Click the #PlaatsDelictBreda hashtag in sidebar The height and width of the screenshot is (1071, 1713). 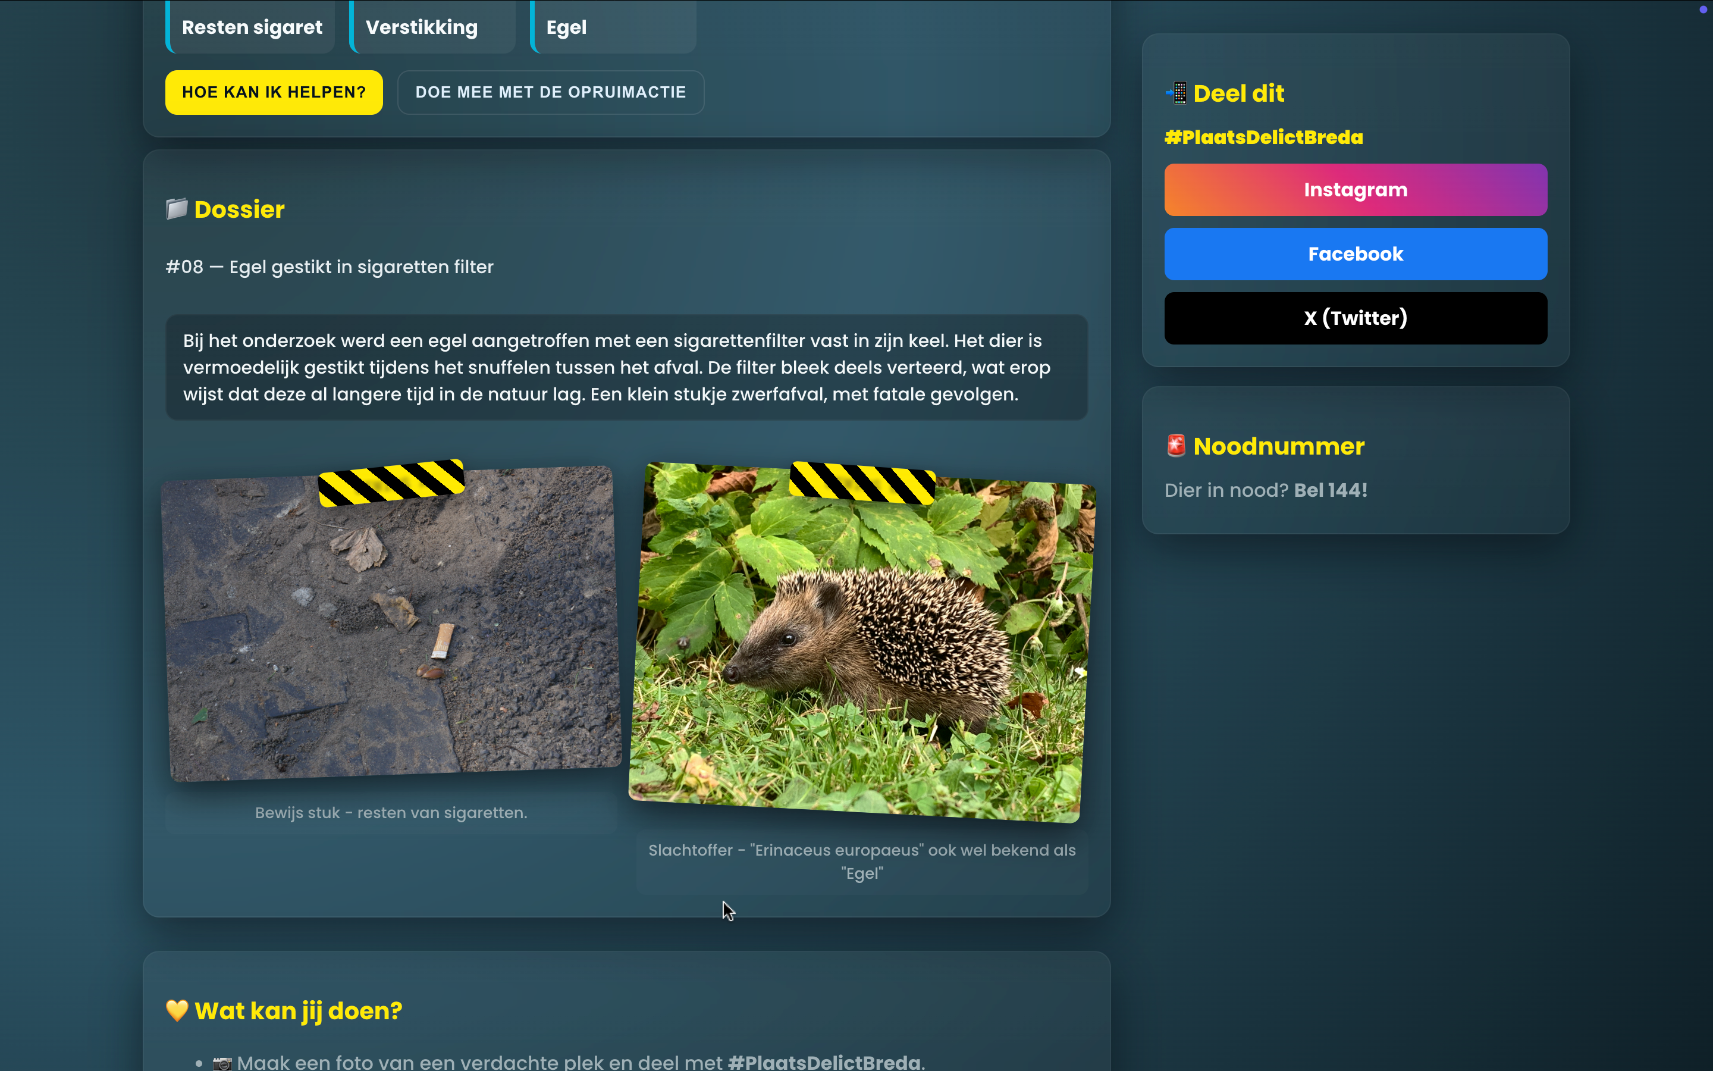tap(1263, 137)
